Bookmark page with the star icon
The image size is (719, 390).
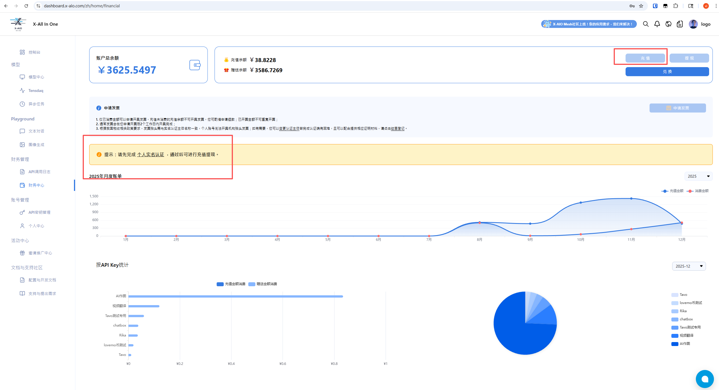(641, 6)
